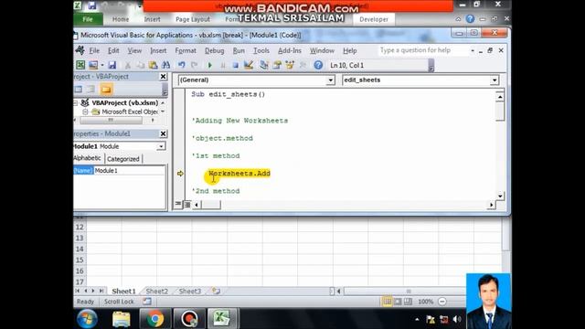Open the Tools menu

tap(261, 50)
